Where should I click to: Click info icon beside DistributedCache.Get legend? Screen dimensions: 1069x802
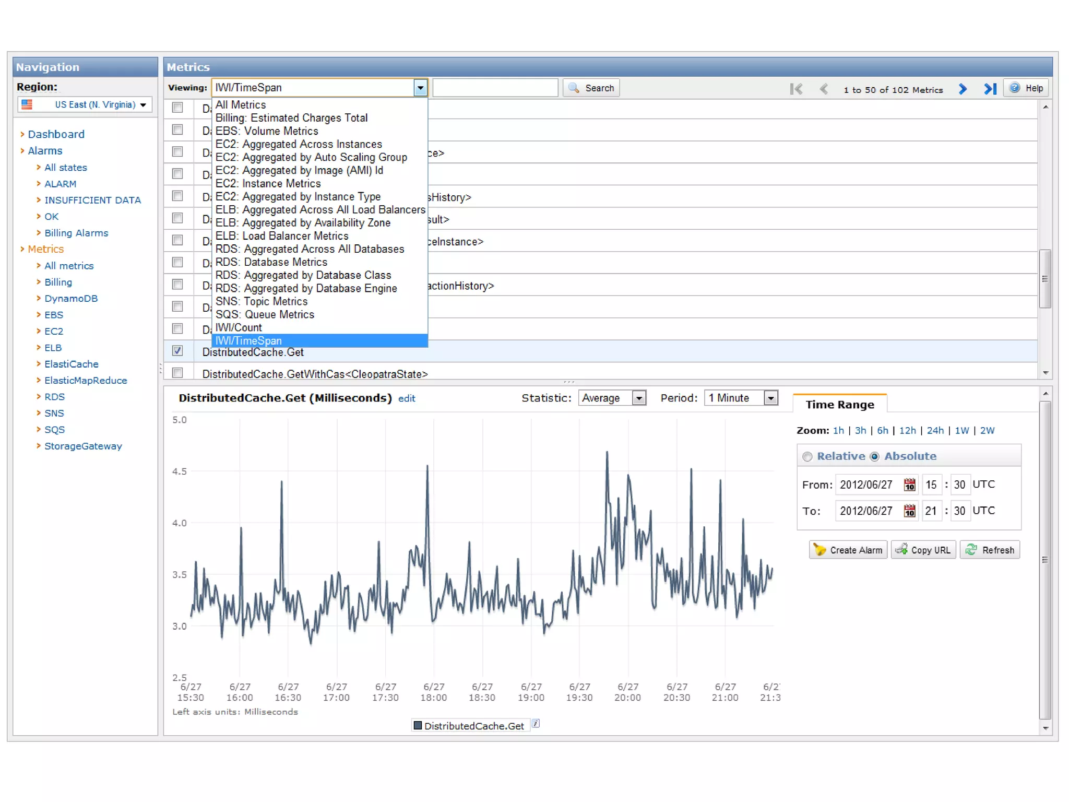(536, 724)
